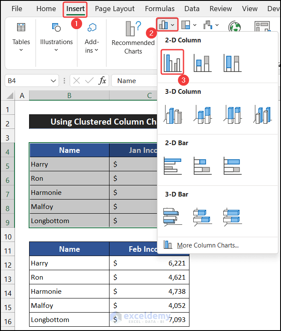Screen dimensions: 281x331
Task: Open the File tab
Action: [17, 9]
